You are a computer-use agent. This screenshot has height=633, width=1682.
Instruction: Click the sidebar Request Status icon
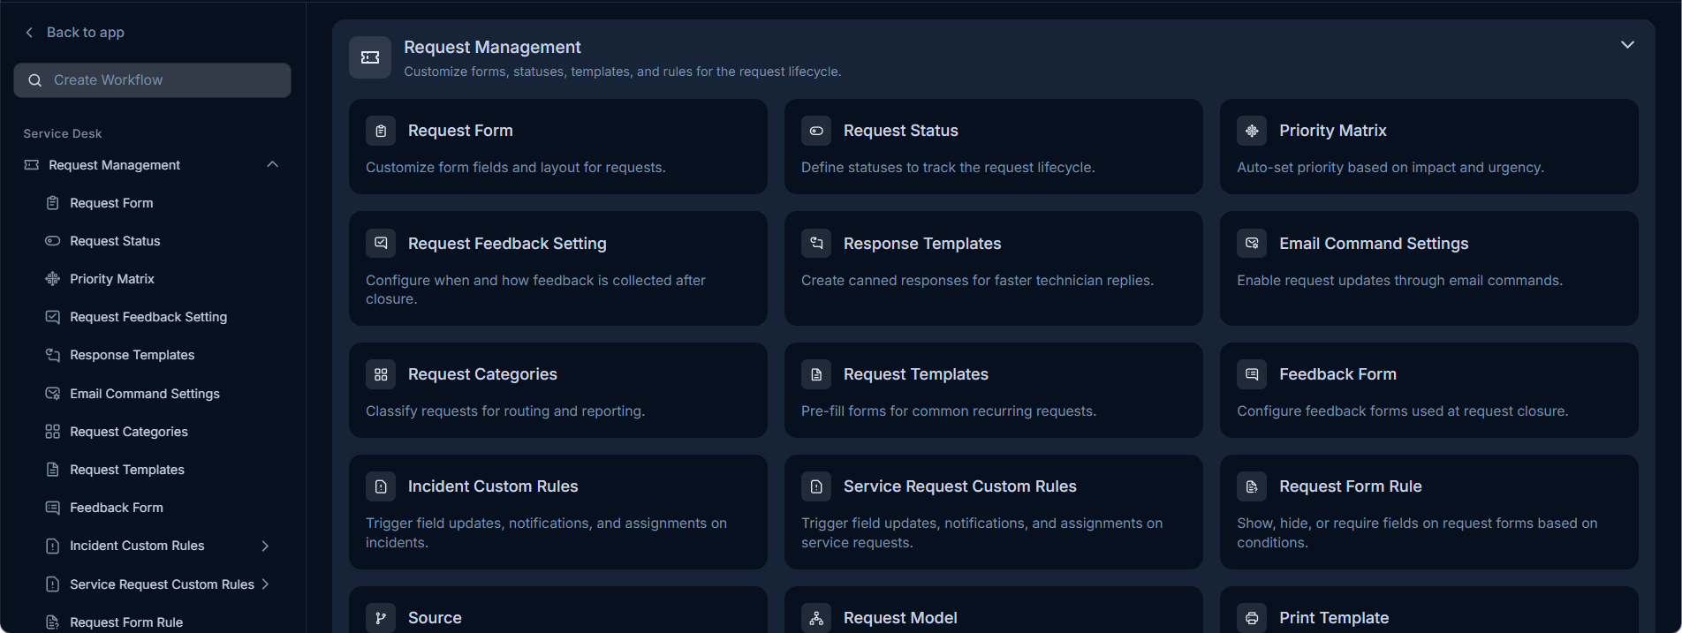click(53, 241)
